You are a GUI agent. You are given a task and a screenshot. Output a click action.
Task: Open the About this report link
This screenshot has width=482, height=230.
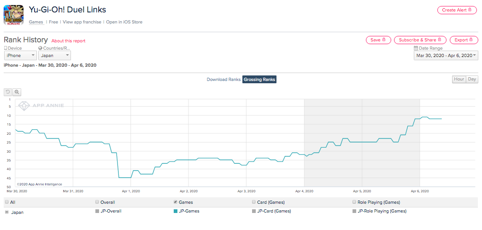pos(68,41)
